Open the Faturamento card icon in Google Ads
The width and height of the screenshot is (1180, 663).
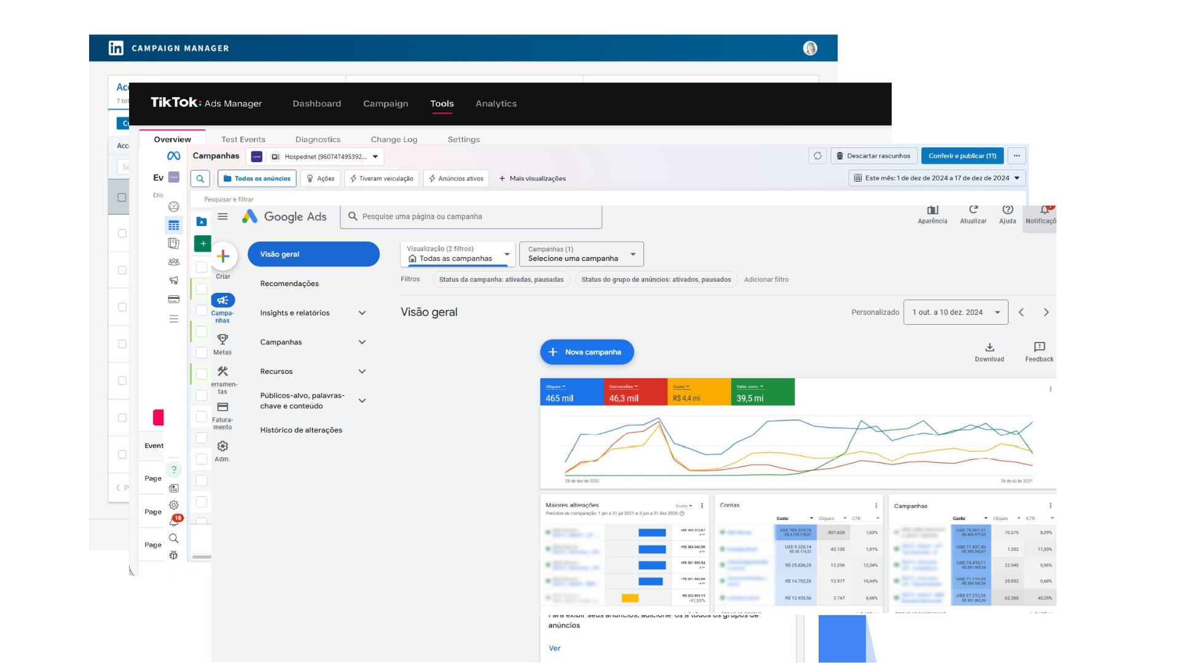click(222, 407)
